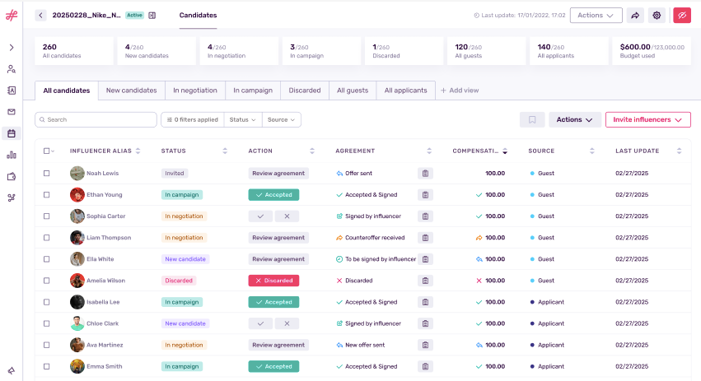Click the bookmark icon beside Actions
The height and width of the screenshot is (381, 701).
(532, 119)
